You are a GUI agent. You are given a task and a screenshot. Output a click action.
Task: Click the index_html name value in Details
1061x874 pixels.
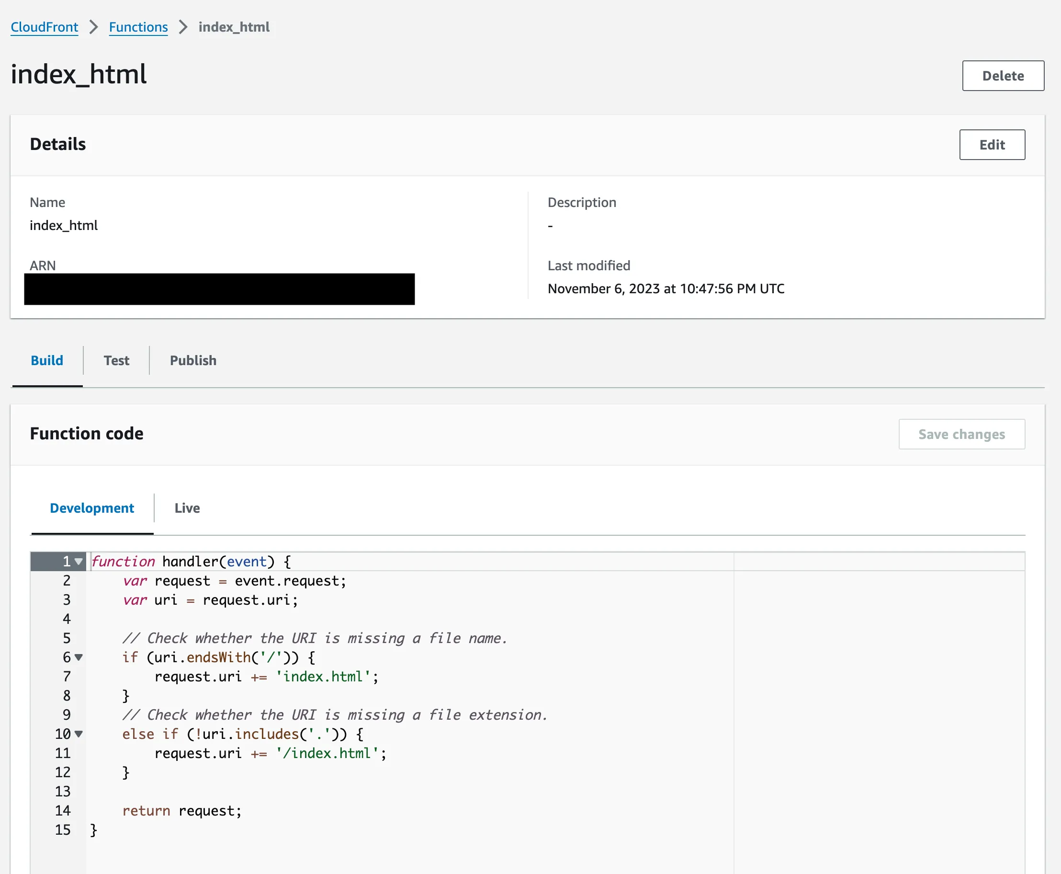63,226
